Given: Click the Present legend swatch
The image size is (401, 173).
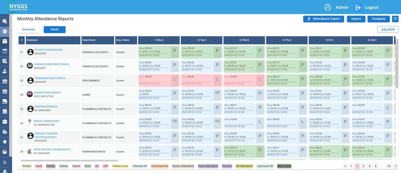Looking at the screenshot, I should (27, 166).
